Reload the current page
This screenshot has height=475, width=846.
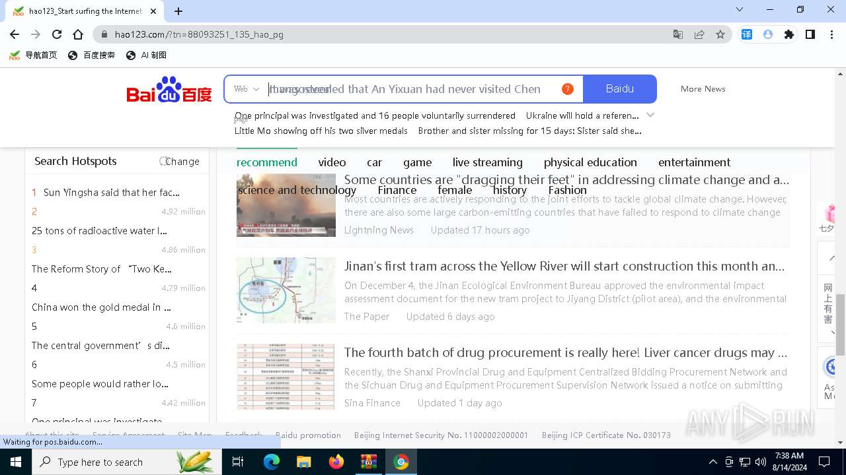point(57,34)
